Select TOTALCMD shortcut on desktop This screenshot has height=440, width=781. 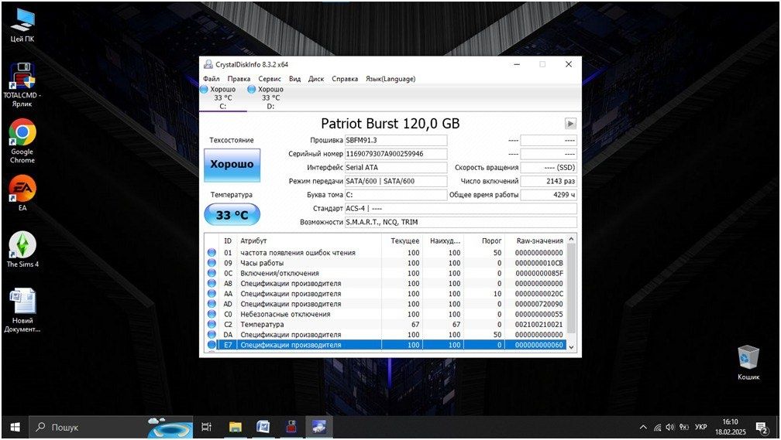point(22,84)
